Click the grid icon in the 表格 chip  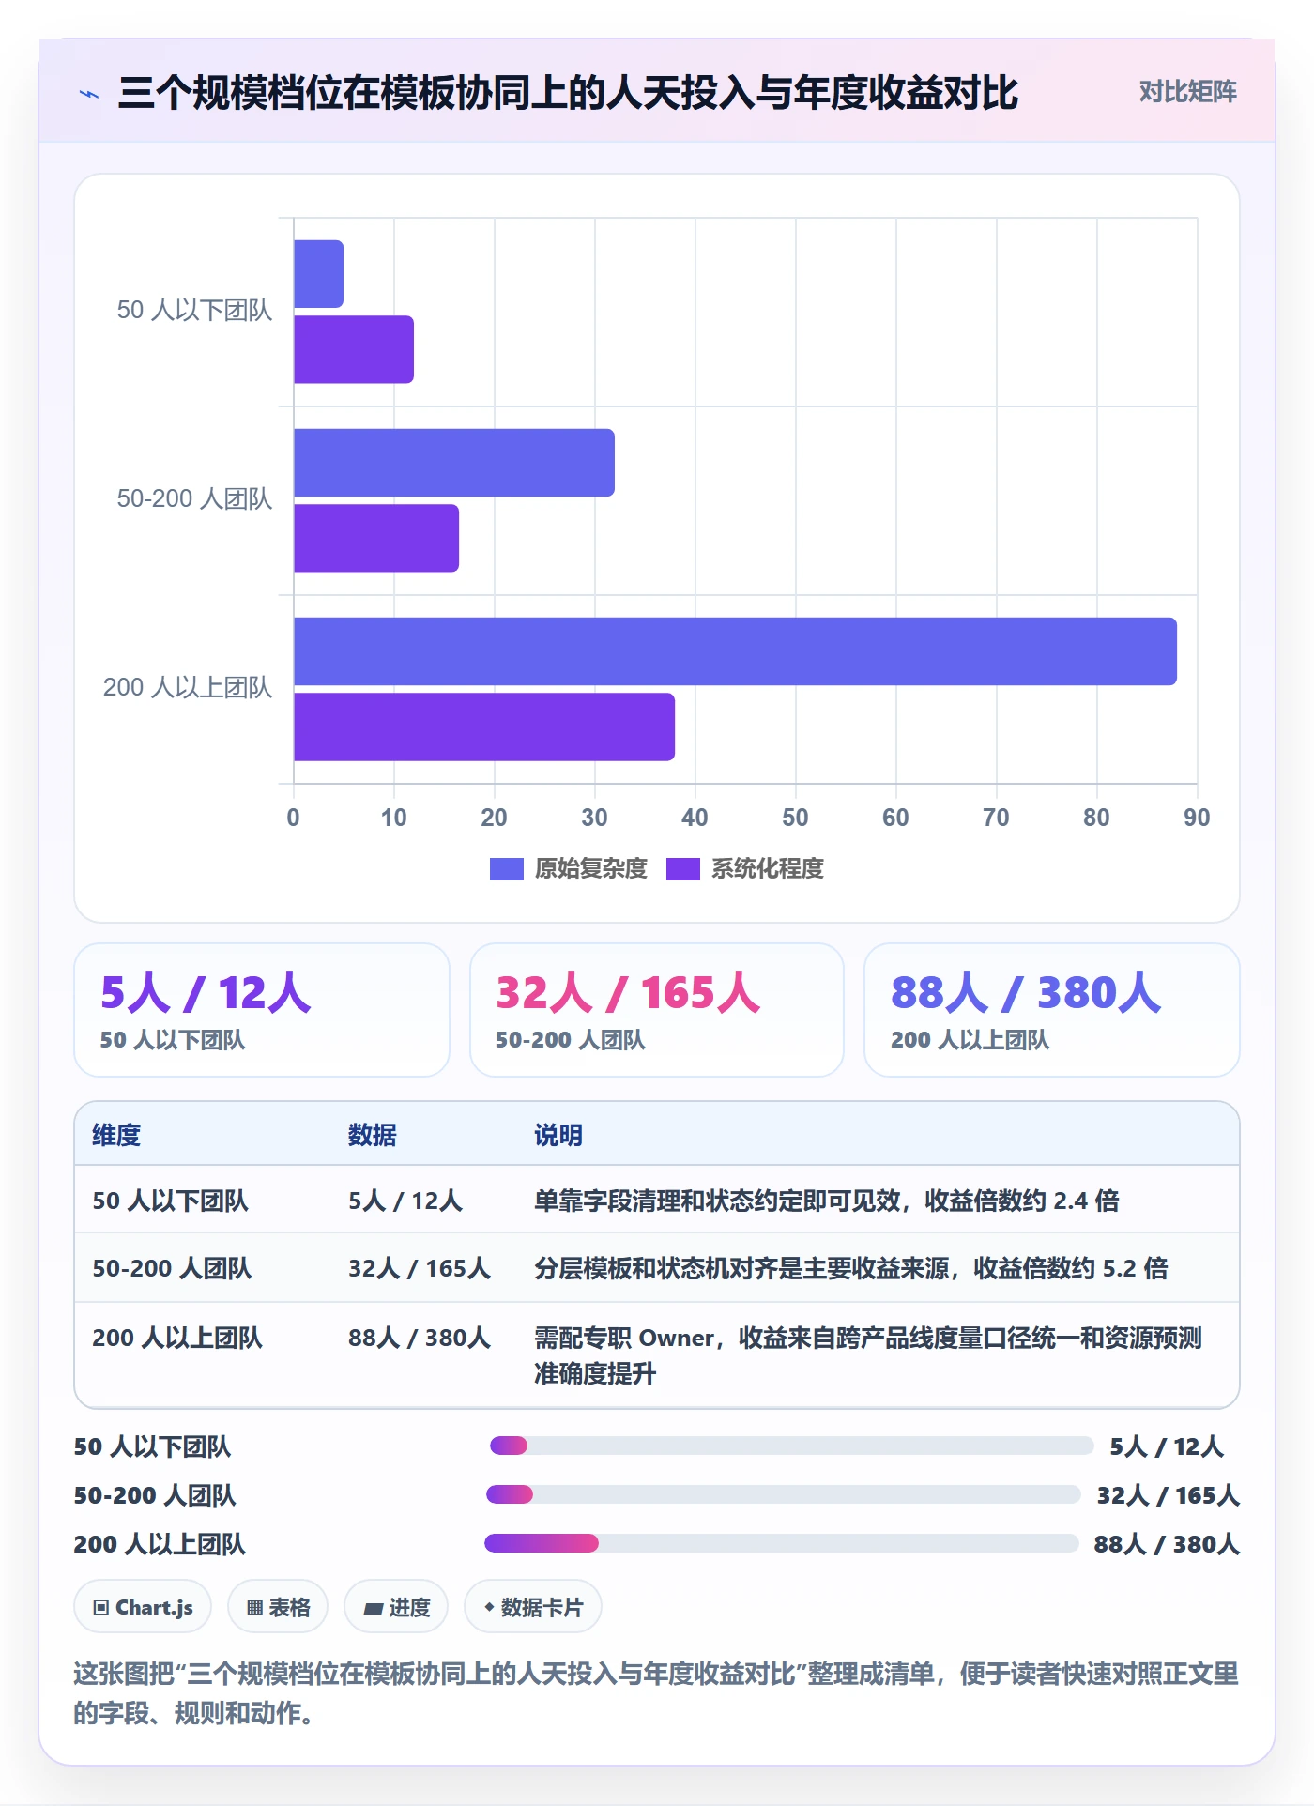point(254,1608)
